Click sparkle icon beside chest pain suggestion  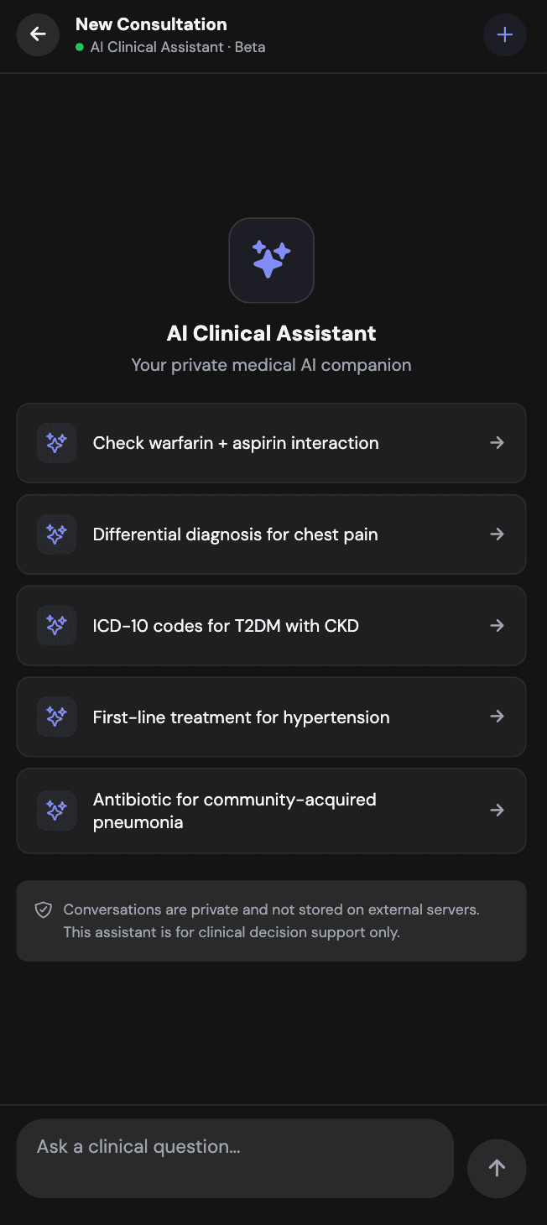coord(57,534)
